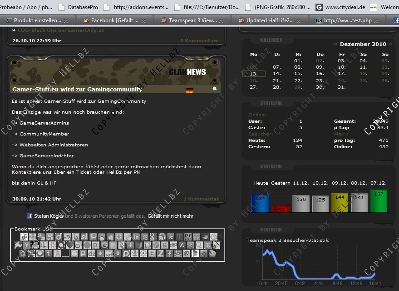Image resolution: width=399 pixels, height=291 pixels.
Task: Go to next month in calendar
Action: pyautogui.click(x=390, y=44)
